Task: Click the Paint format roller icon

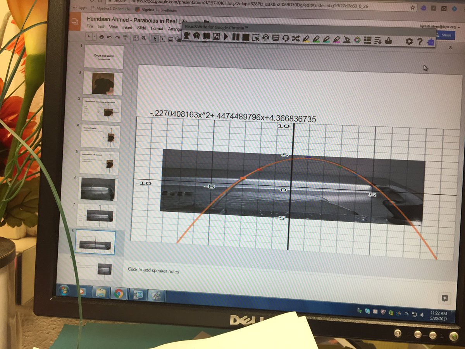Action: tap(125, 37)
